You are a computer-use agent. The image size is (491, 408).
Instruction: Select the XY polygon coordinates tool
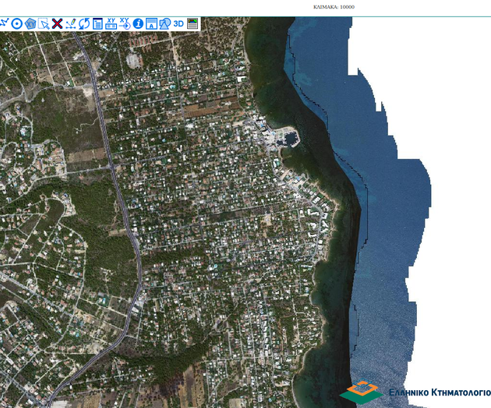(30, 24)
